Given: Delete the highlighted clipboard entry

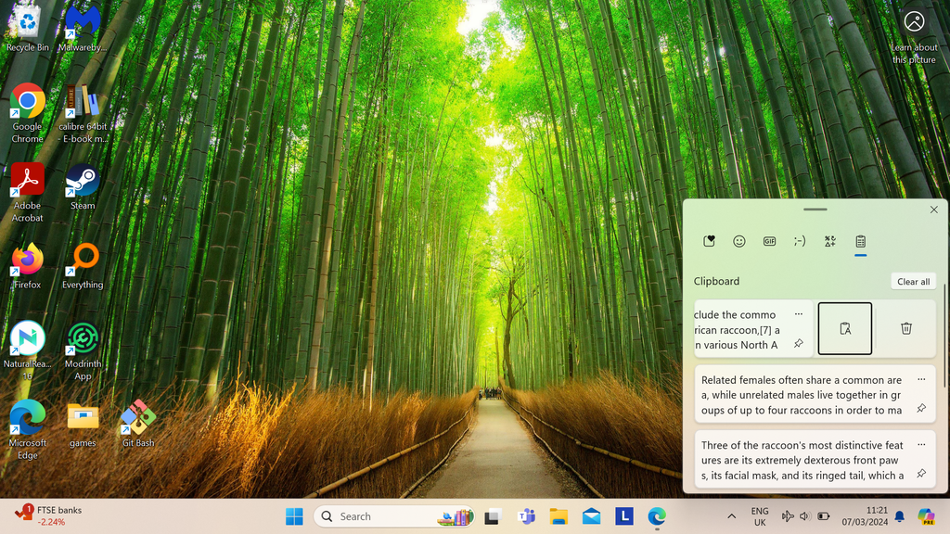Looking at the screenshot, I should pos(905,328).
